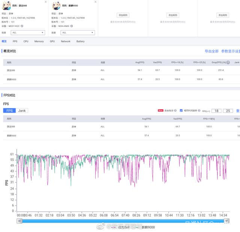The height and width of the screenshot is (232, 240).
Task: Select the Jank chart toggle button
Action: pyautogui.click(x=22, y=111)
